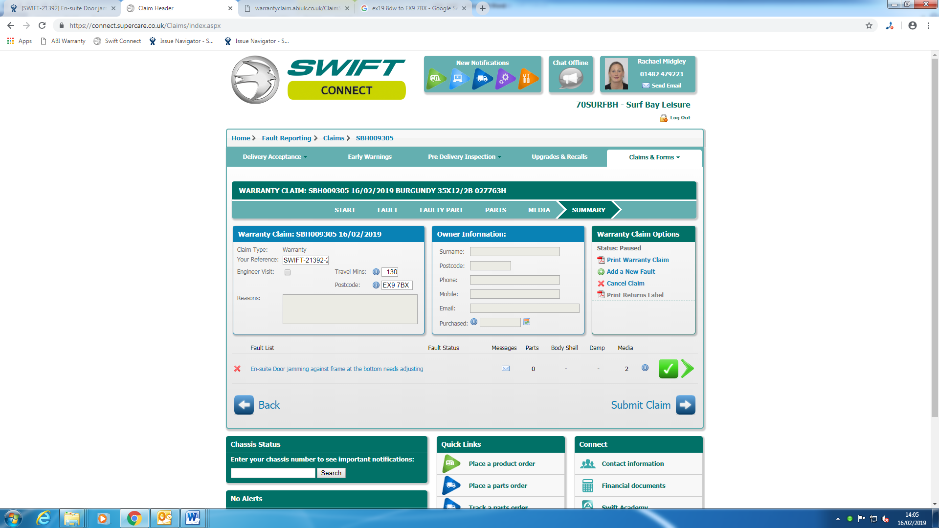The width and height of the screenshot is (939, 528).
Task: Click the Chat Offline speech bubble
Action: [570, 78]
